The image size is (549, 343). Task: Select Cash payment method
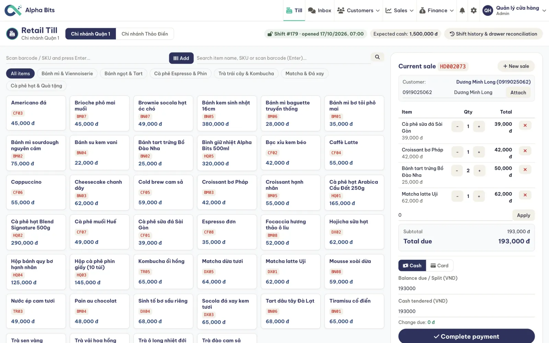412,265
